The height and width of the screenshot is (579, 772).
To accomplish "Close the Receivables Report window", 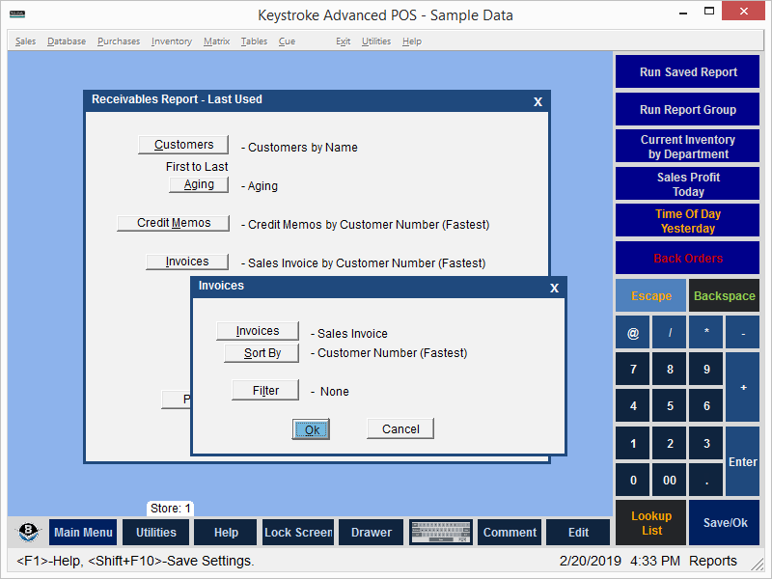I will (538, 102).
